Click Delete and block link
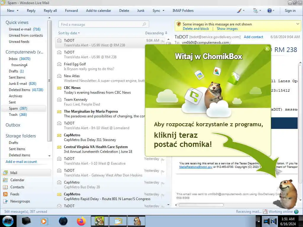Image resolution: width=303 pixels, height=227 pixels. (196, 29)
